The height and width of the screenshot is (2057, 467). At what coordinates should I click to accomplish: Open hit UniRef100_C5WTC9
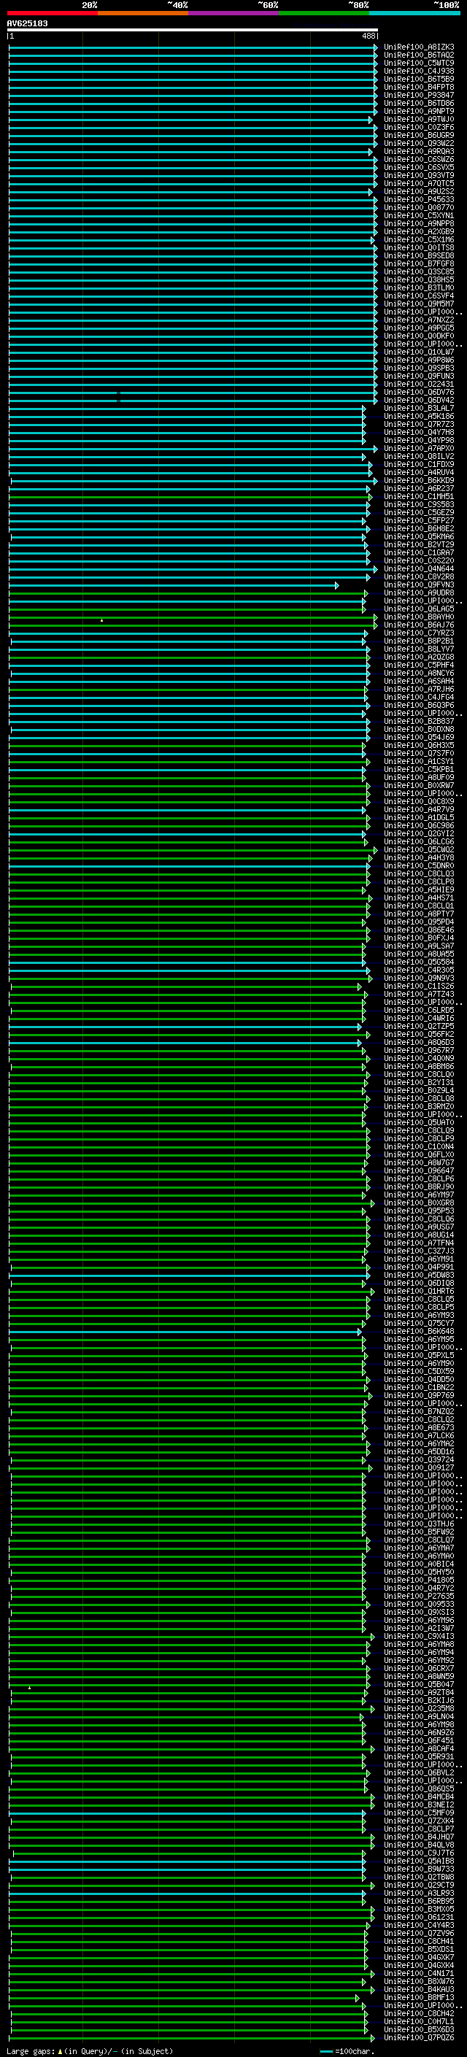pos(419,63)
